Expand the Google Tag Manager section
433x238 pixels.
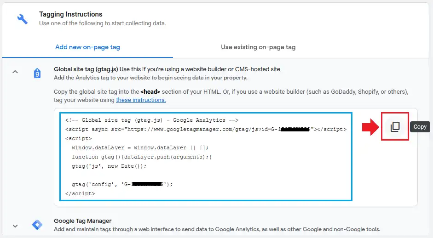[x=15, y=226]
